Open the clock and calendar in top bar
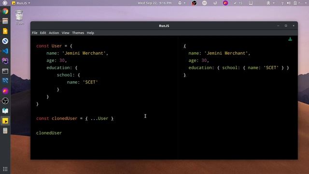Screen dimensions: 309x174 [x=154, y=3]
